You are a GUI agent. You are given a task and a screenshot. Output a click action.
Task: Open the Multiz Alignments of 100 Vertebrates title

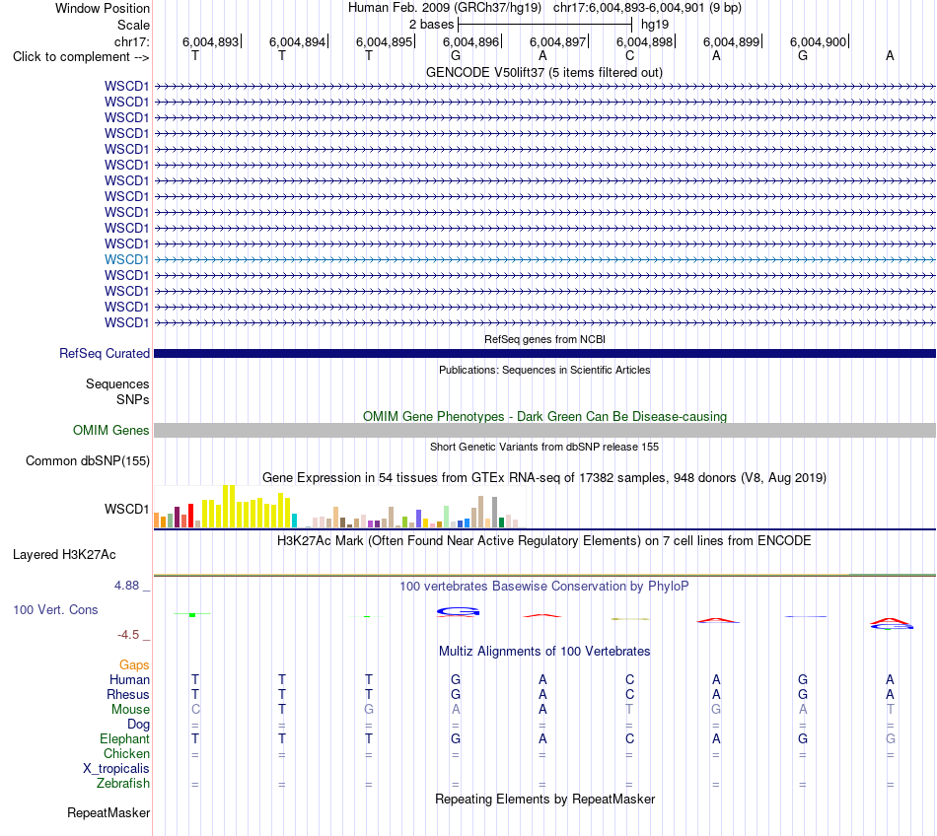[544, 652]
